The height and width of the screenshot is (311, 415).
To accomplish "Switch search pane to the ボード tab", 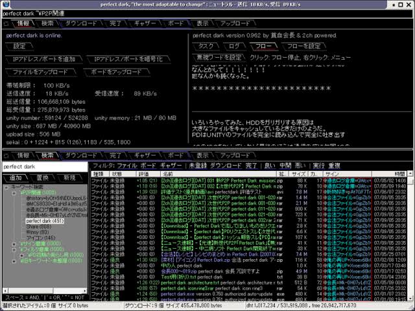I will [x=176, y=155].
